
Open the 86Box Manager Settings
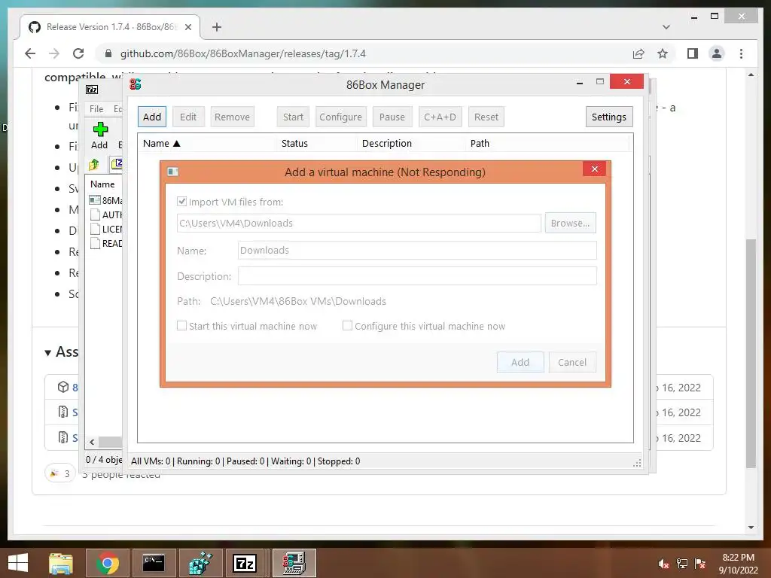pyautogui.click(x=608, y=117)
